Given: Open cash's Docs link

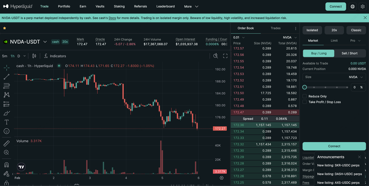Looking at the screenshot, I should click(112, 18).
